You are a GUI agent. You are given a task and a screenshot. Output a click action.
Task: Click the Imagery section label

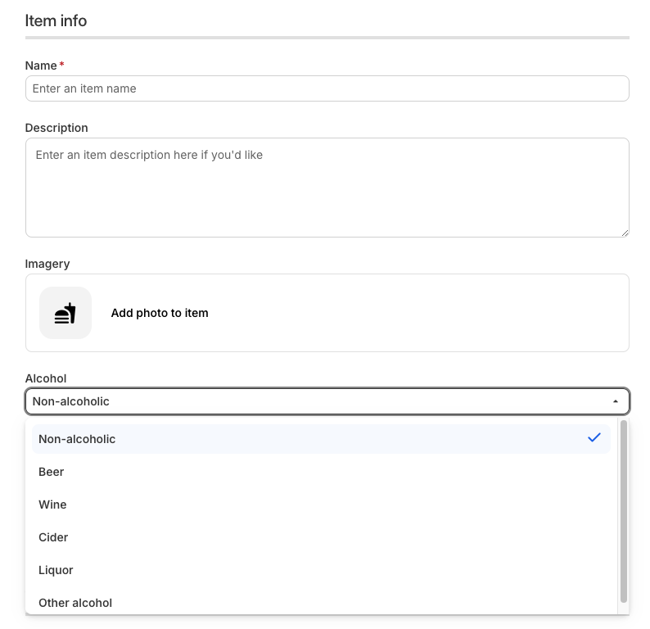47,264
